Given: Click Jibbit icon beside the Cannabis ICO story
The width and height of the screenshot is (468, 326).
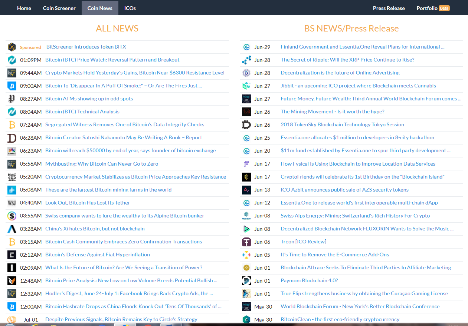Looking at the screenshot, I should [x=246, y=86].
